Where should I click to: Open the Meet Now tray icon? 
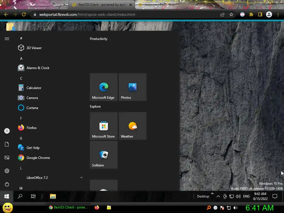(225, 196)
